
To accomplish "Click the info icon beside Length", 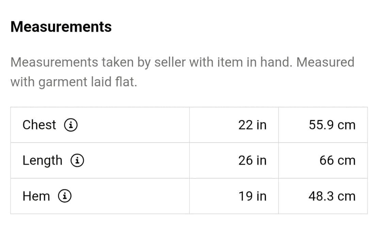I will coord(77,161).
